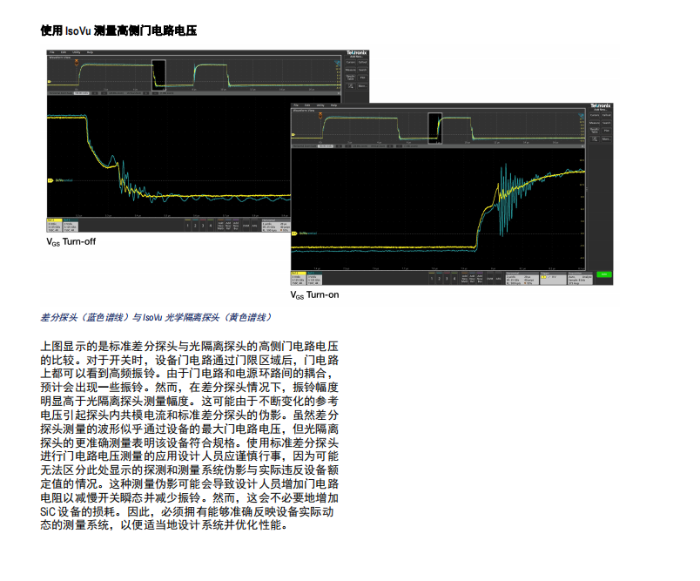Open Utility menu in the Turn-off scope
Image resolution: width=700 pixels, height=581 pixels.
tap(77, 52)
